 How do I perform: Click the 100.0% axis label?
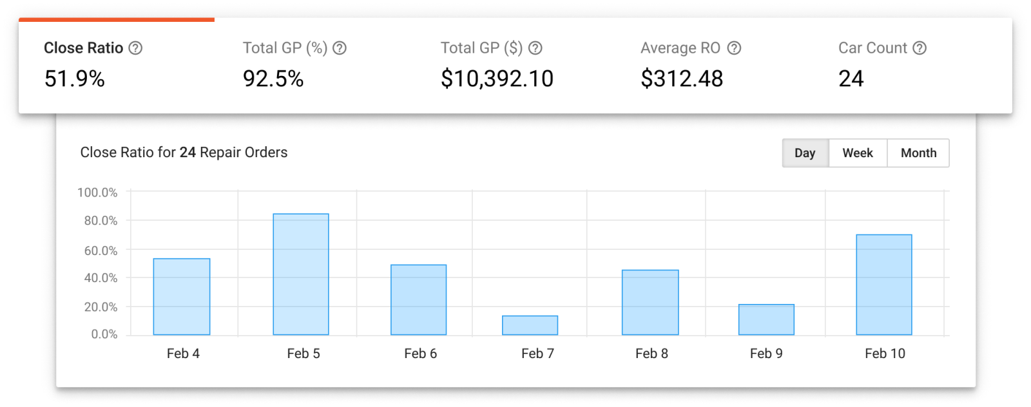97,193
